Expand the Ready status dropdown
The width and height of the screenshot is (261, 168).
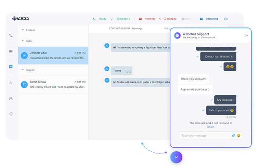pyautogui.click(x=111, y=19)
